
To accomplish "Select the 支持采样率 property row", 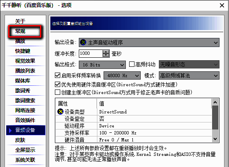I will (134, 133).
